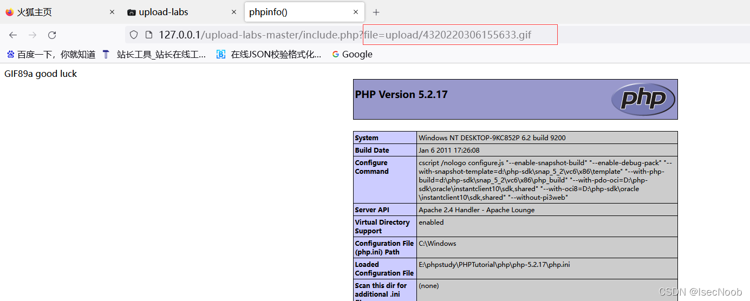Click the Configure Command label

pos(385,180)
